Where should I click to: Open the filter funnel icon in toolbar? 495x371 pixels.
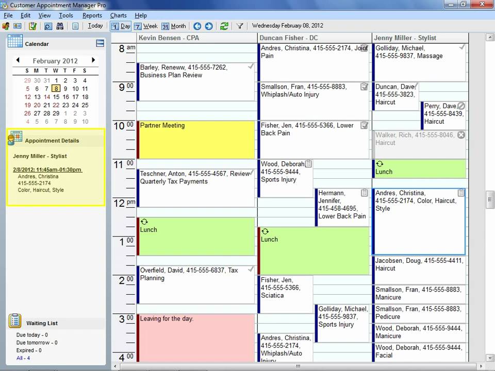(x=240, y=26)
